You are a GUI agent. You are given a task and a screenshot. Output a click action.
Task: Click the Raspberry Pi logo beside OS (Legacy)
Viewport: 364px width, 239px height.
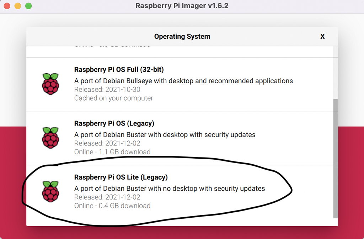coord(50,137)
